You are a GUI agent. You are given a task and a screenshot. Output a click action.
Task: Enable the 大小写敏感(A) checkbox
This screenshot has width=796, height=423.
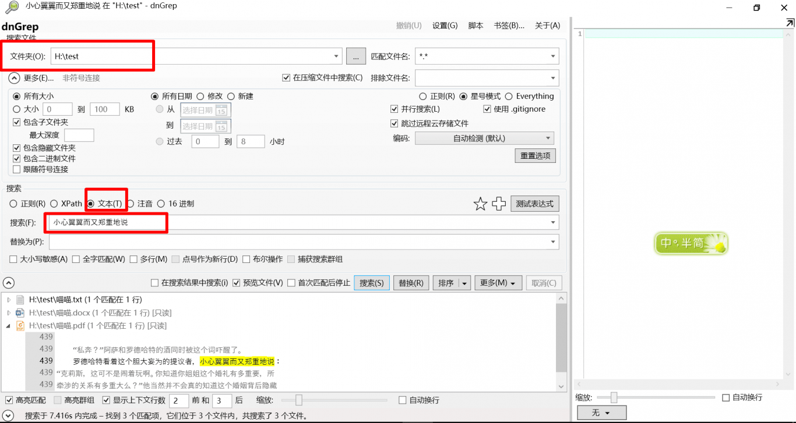[13, 260]
